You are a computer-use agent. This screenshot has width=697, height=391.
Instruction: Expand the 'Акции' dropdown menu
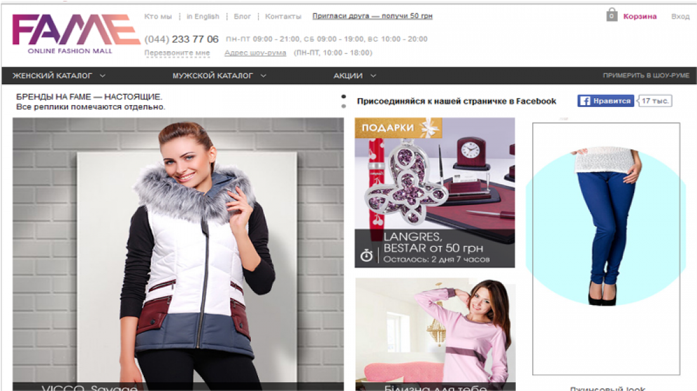pyautogui.click(x=355, y=76)
